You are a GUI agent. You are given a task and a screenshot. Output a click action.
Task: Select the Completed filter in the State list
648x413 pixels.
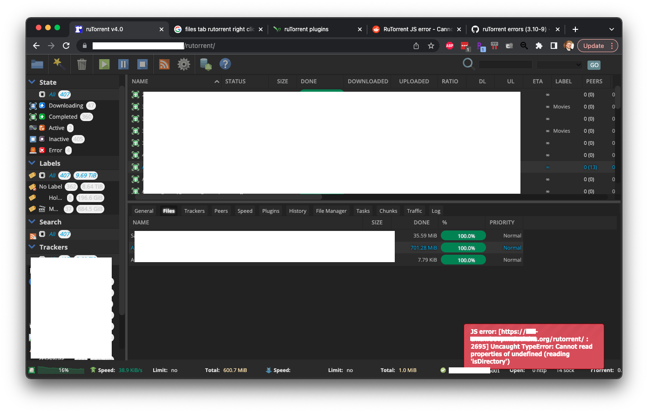[62, 116]
